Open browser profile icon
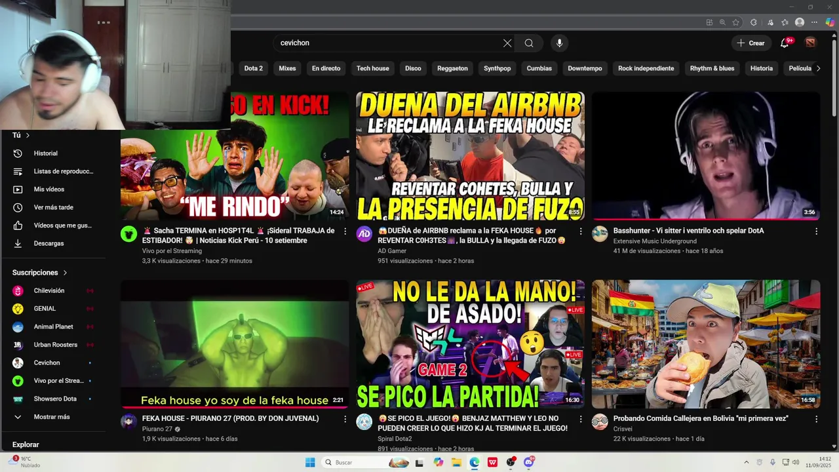 800,22
